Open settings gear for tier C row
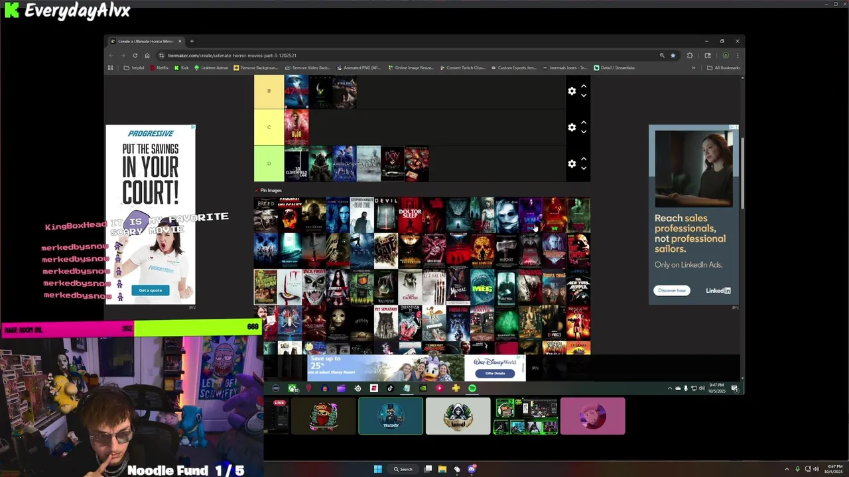849x477 pixels. pos(572,127)
